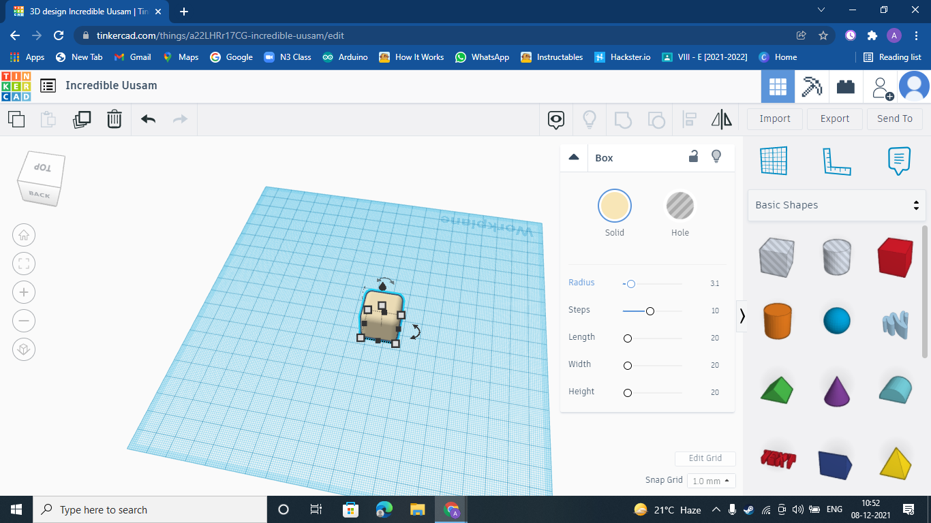Screen dimensions: 931x523
Task: Open Blocks mode with pickaxe icon
Action: coord(811,86)
